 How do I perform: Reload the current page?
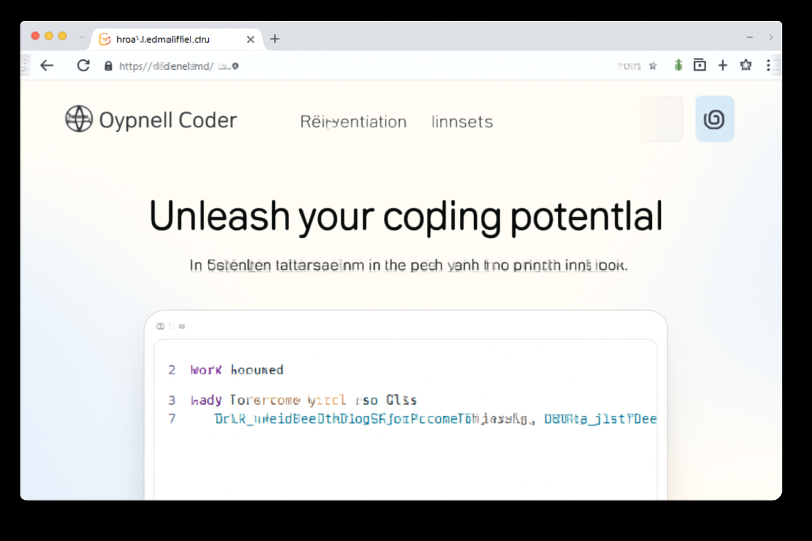(83, 66)
